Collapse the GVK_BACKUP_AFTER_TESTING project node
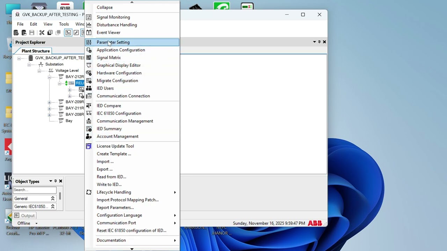Image resolution: width=447 pixels, height=251 pixels. (x=19, y=58)
